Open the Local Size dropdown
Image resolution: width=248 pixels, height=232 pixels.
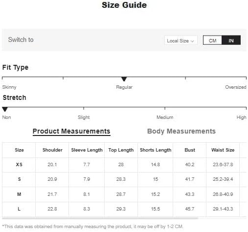180,40
